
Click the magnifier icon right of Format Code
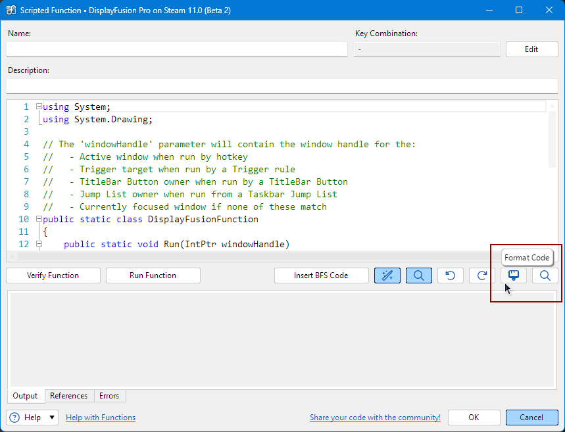point(545,276)
